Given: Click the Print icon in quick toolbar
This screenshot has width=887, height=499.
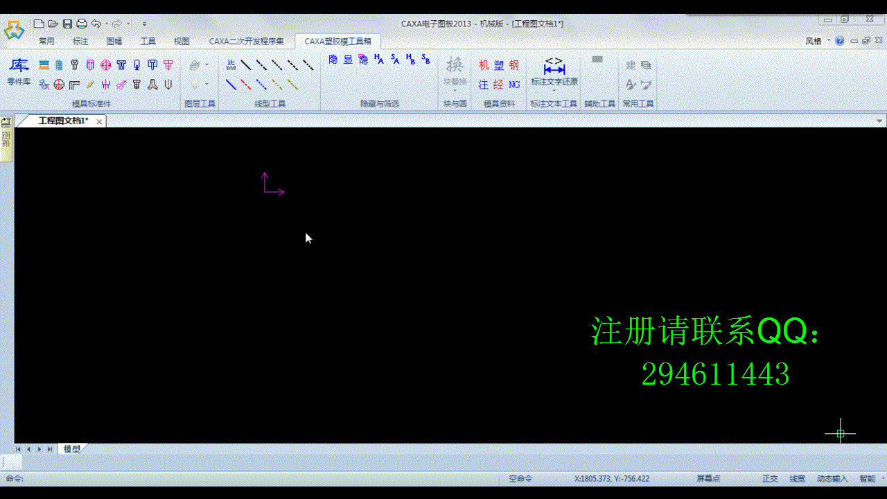Looking at the screenshot, I should pyautogui.click(x=82, y=24).
